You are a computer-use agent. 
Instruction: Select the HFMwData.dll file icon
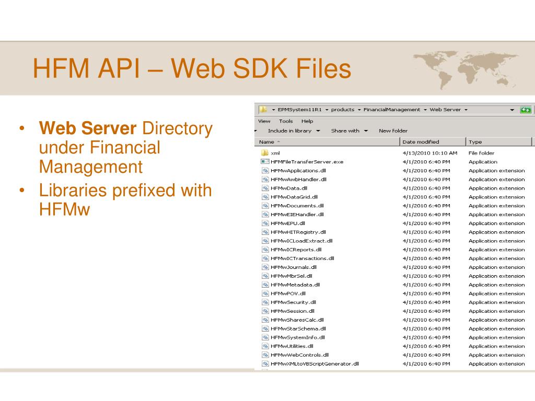click(x=265, y=188)
